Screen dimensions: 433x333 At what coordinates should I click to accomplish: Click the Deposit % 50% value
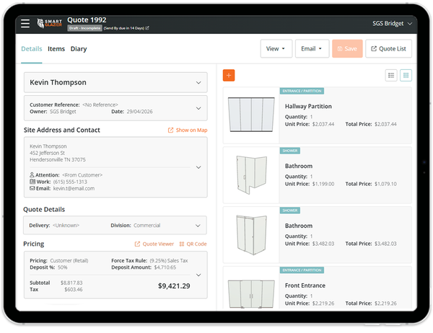(62, 267)
